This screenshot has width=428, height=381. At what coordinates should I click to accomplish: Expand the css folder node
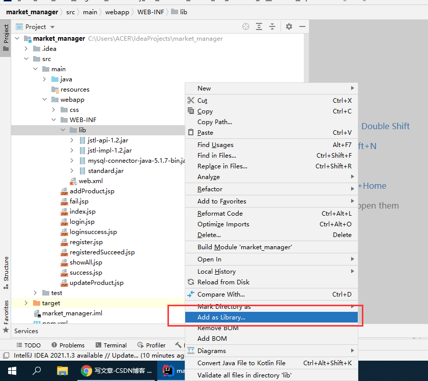pyautogui.click(x=53, y=110)
